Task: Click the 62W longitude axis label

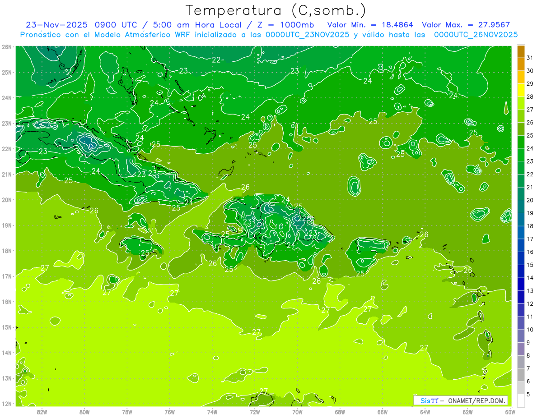Action: click(467, 412)
